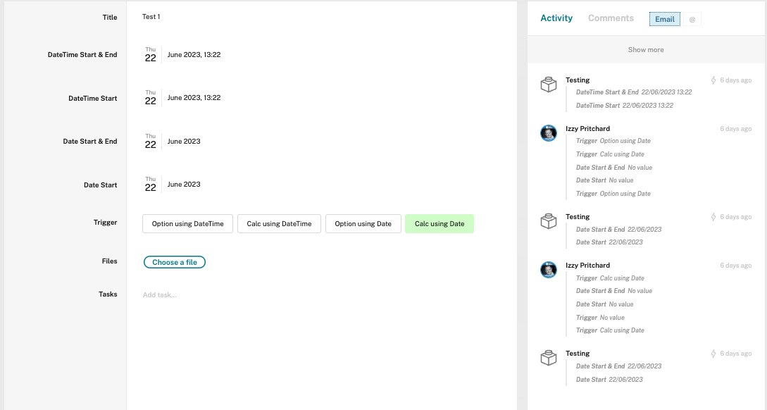The width and height of the screenshot is (767, 410).
Task: Expand activity with Show more
Action: (x=646, y=49)
